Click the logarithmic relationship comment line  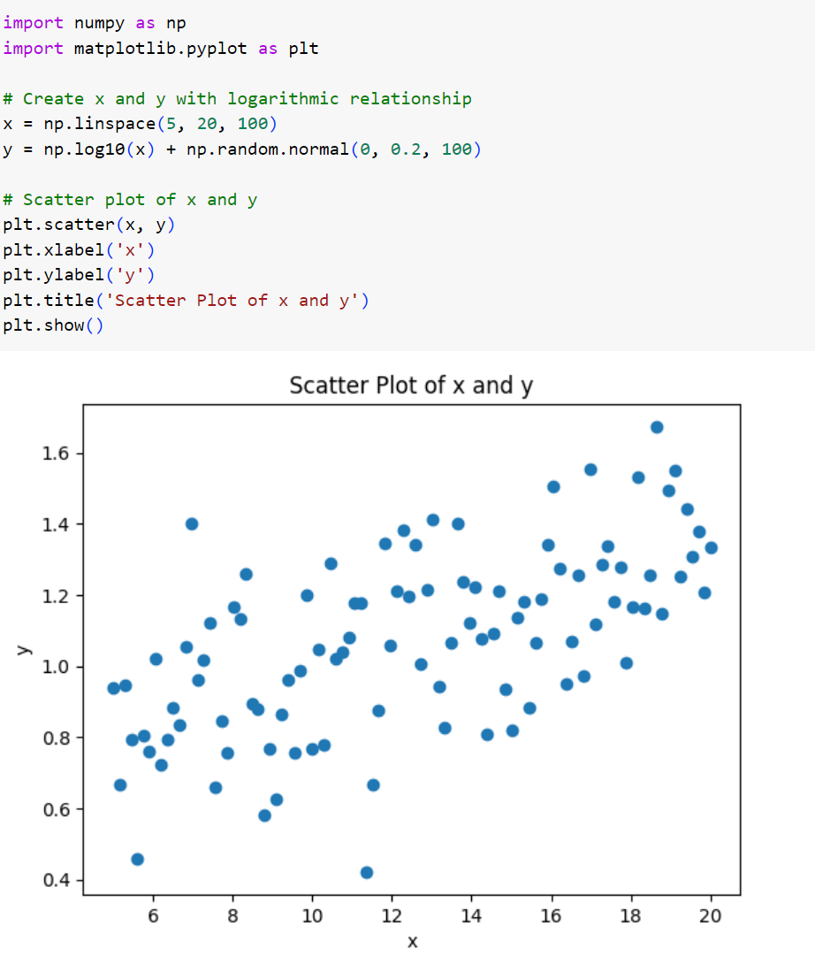tap(238, 99)
